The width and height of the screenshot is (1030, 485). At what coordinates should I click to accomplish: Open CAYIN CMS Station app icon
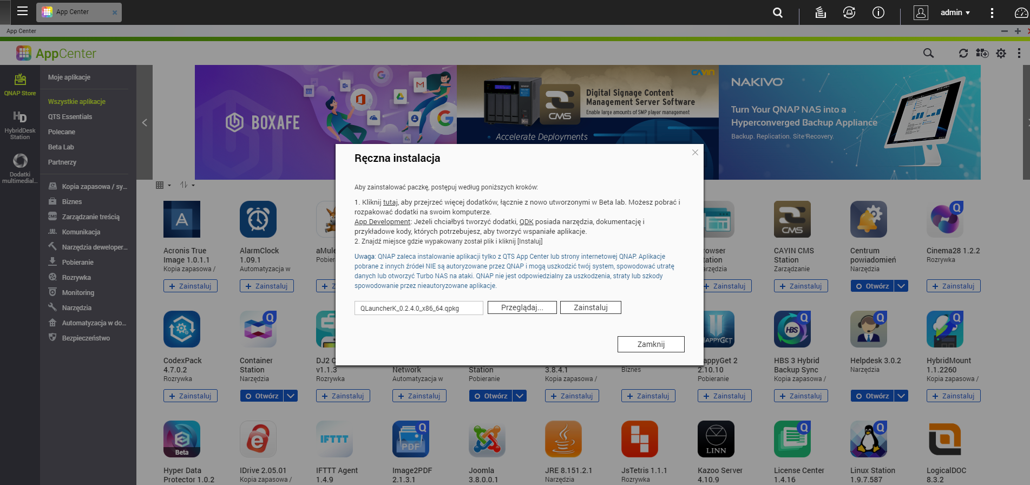pyautogui.click(x=792, y=219)
